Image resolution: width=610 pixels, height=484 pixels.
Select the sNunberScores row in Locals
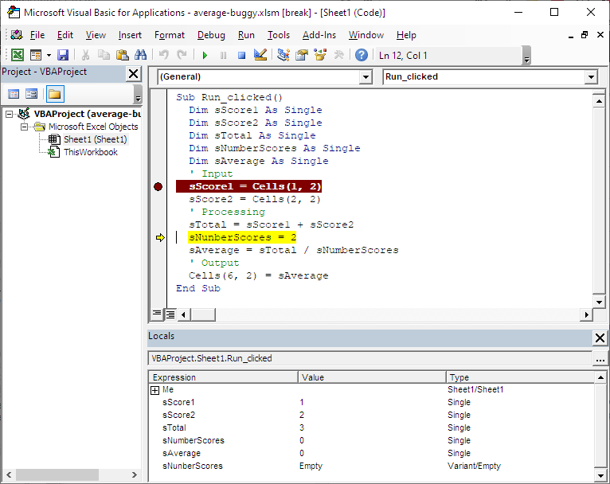point(372,466)
